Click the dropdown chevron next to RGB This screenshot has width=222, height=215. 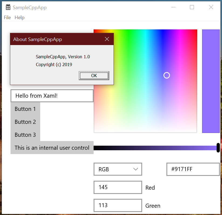pyautogui.click(x=136, y=169)
